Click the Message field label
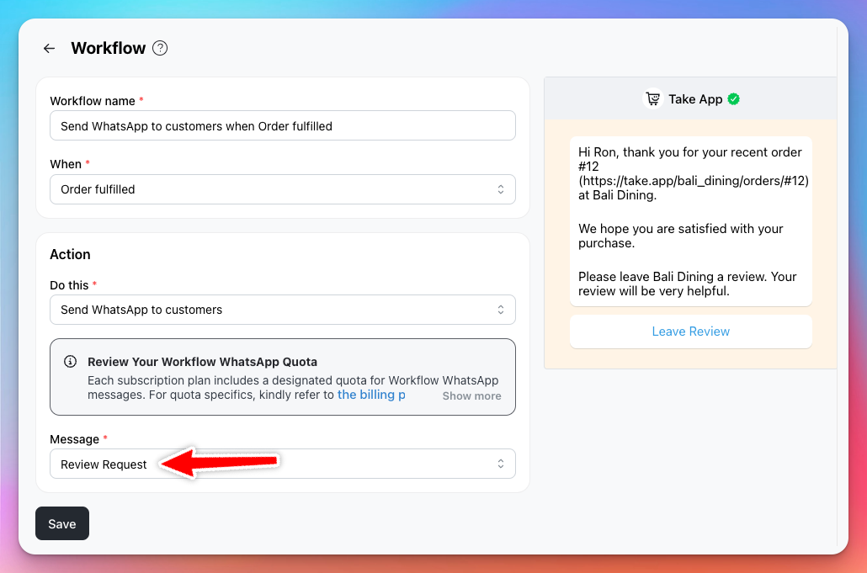 point(75,439)
